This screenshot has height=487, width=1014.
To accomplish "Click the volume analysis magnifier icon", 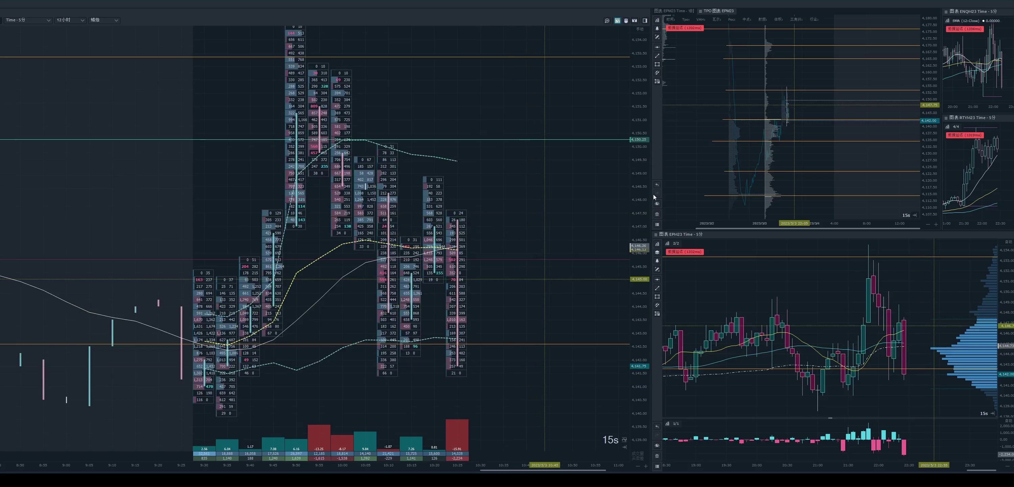I will [x=607, y=21].
